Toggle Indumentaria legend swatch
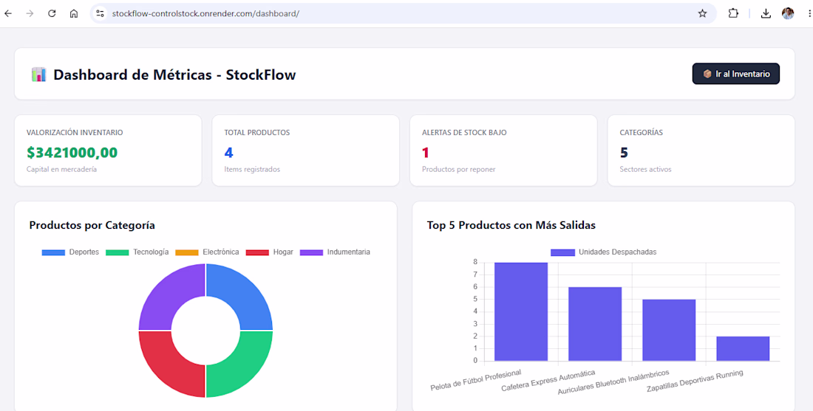This screenshot has height=411, width=813. (312, 252)
